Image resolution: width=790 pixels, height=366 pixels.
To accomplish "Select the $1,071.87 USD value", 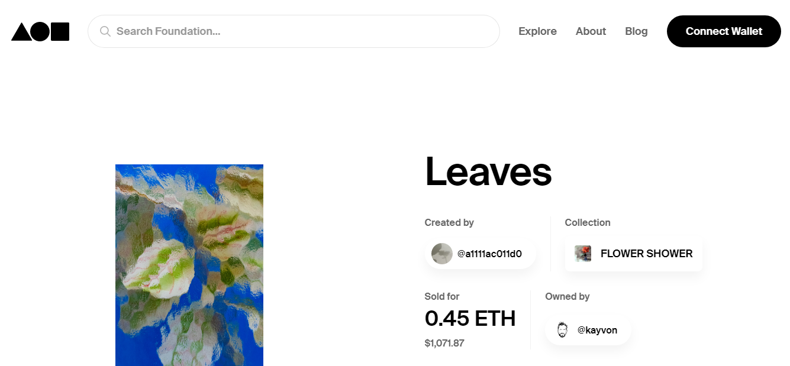I will (x=444, y=343).
